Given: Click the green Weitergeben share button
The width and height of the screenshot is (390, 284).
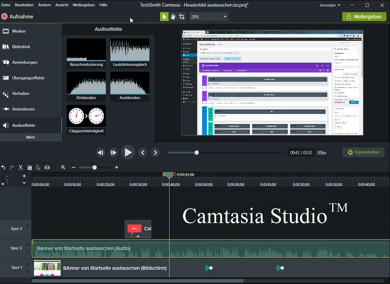Looking at the screenshot, I should (x=364, y=17).
